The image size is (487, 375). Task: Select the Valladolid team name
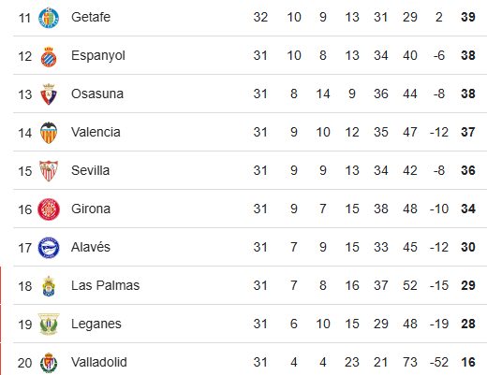(99, 362)
